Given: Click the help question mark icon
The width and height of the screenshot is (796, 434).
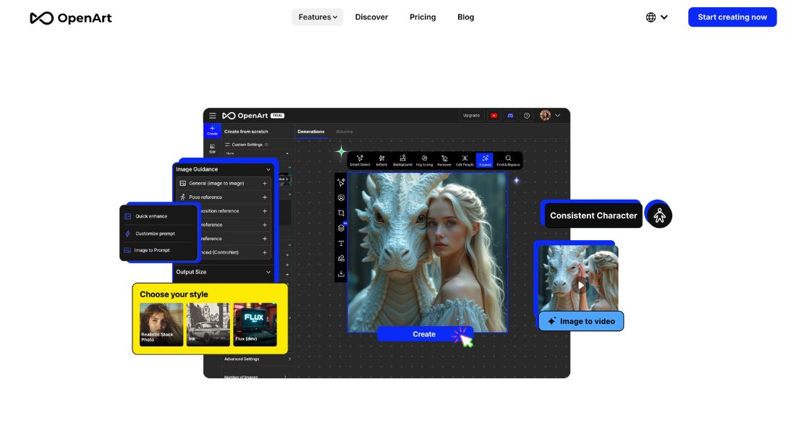Looking at the screenshot, I should (527, 116).
